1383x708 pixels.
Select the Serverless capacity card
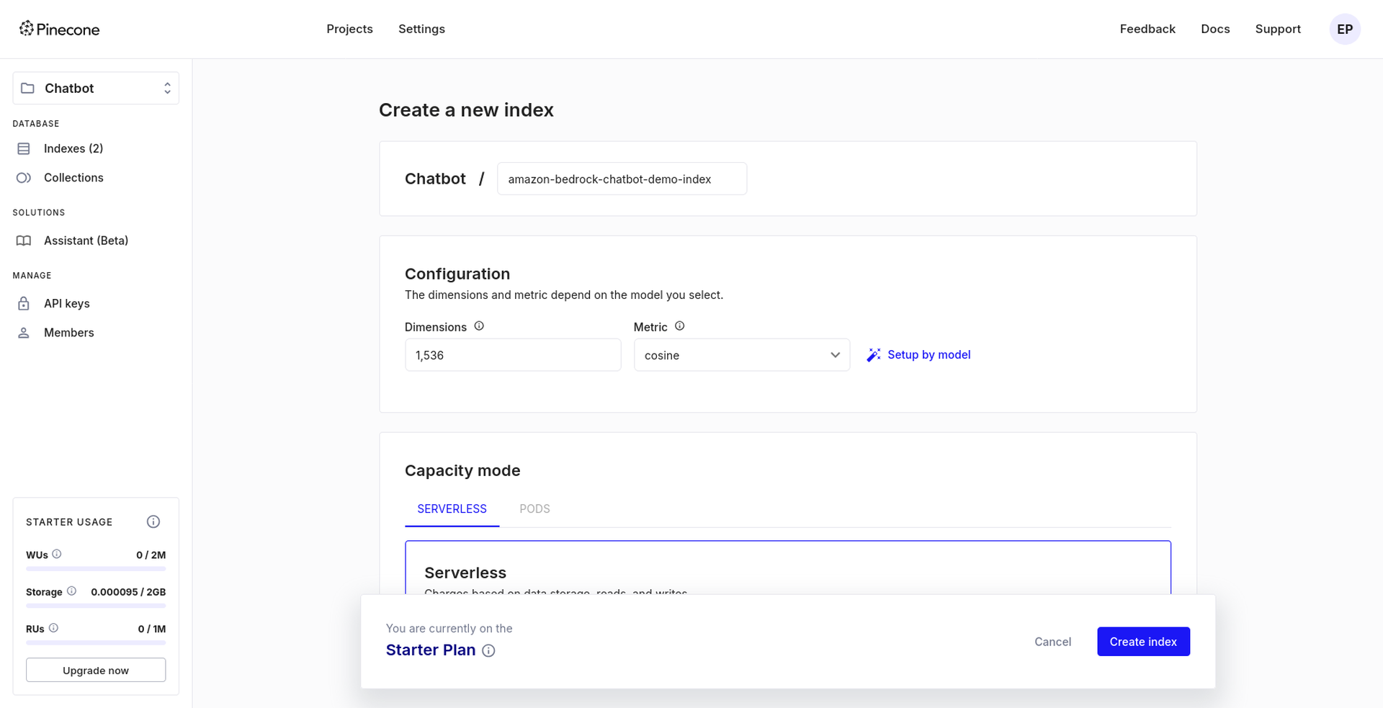pyautogui.click(x=788, y=568)
